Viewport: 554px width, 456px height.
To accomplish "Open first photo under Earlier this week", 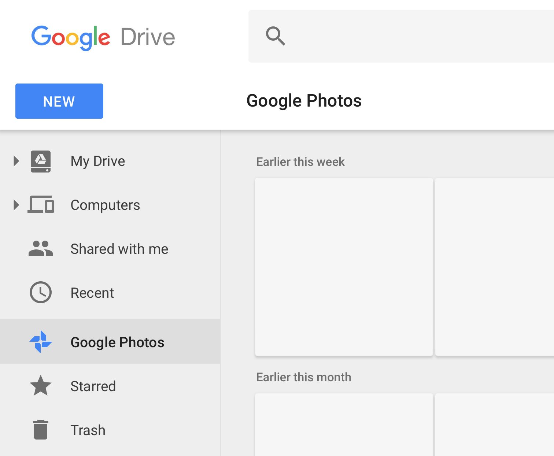I will (x=344, y=267).
